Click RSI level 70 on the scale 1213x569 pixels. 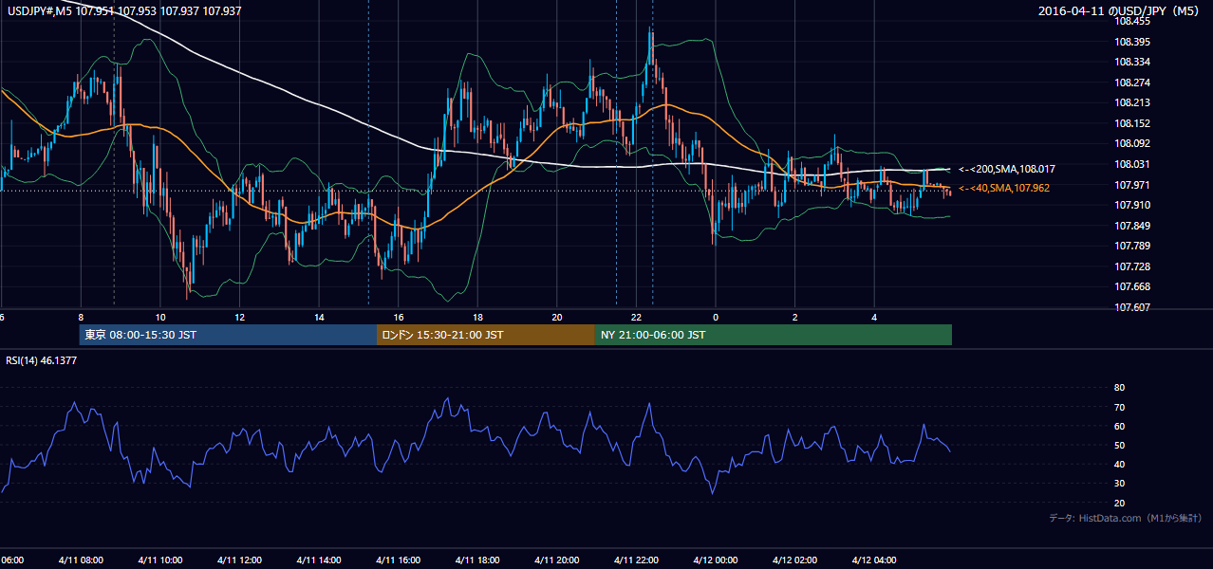[x=1119, y=407]
